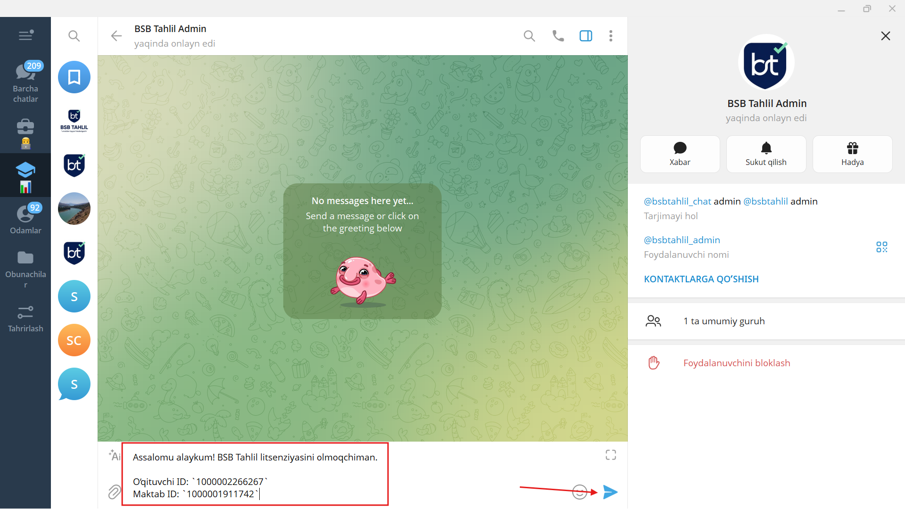Select the graduation cap education folder
This screenshot has width=905, height=509.
[25, 175]
